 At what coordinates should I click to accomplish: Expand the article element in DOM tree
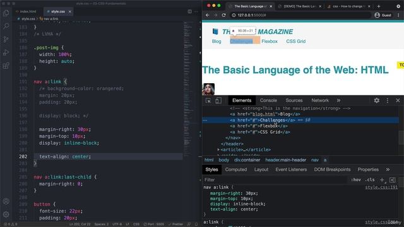[218, 149]
